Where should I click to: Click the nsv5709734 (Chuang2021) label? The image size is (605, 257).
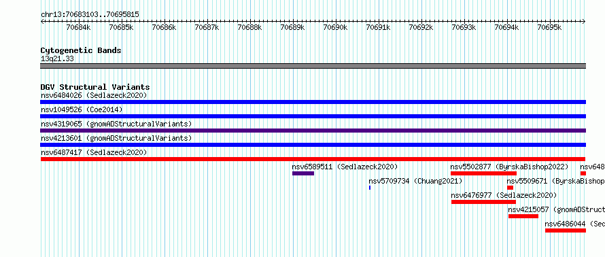click(x=415, y=181)
